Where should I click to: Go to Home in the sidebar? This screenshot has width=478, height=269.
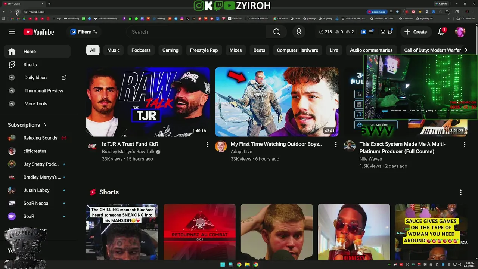pyautogui.click(x=37, y=52)
